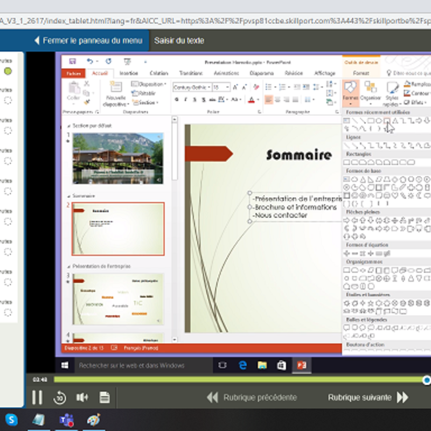
Task: Click the font color red A swatch
Action: tap(251, 100)
